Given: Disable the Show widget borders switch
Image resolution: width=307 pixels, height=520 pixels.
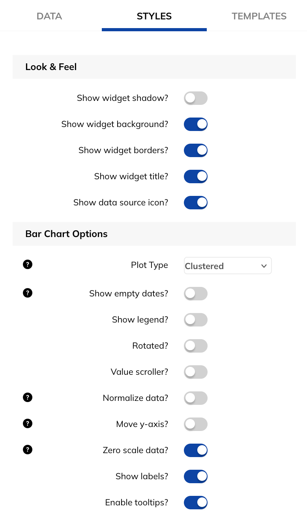Looking at the screenshot, I should 196,150.
